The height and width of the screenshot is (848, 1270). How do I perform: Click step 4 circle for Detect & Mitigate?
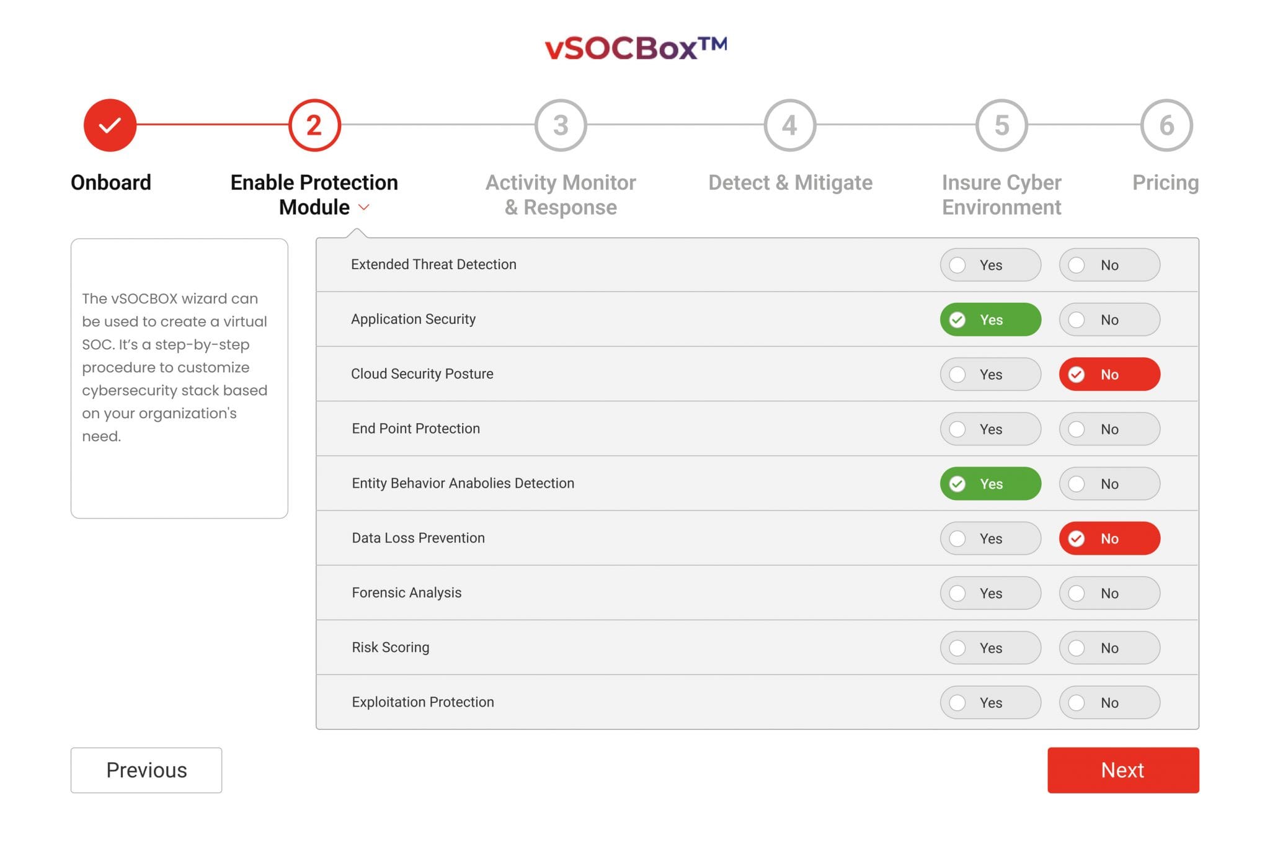[x=789, y=124]
